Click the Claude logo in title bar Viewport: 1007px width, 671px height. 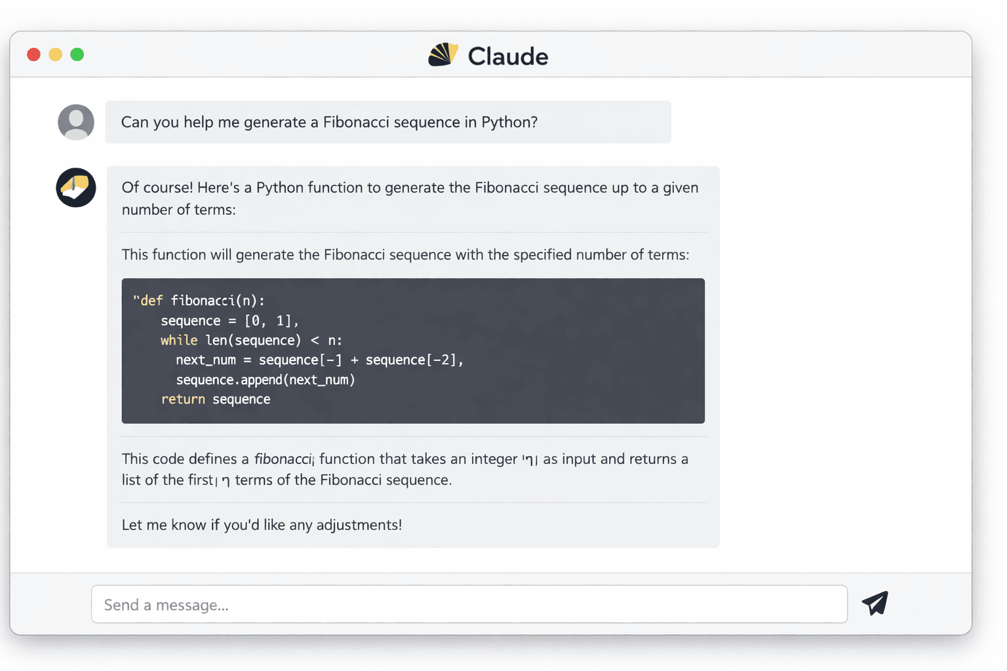pos(443,55)
